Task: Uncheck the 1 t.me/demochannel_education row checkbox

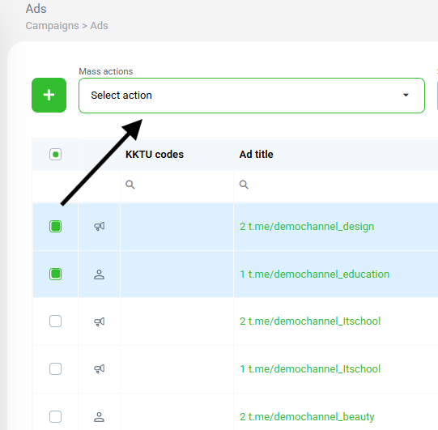Action: [x=55, y=274]
